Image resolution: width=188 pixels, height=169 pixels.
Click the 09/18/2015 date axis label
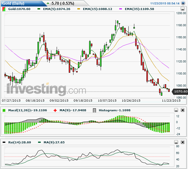83,100
